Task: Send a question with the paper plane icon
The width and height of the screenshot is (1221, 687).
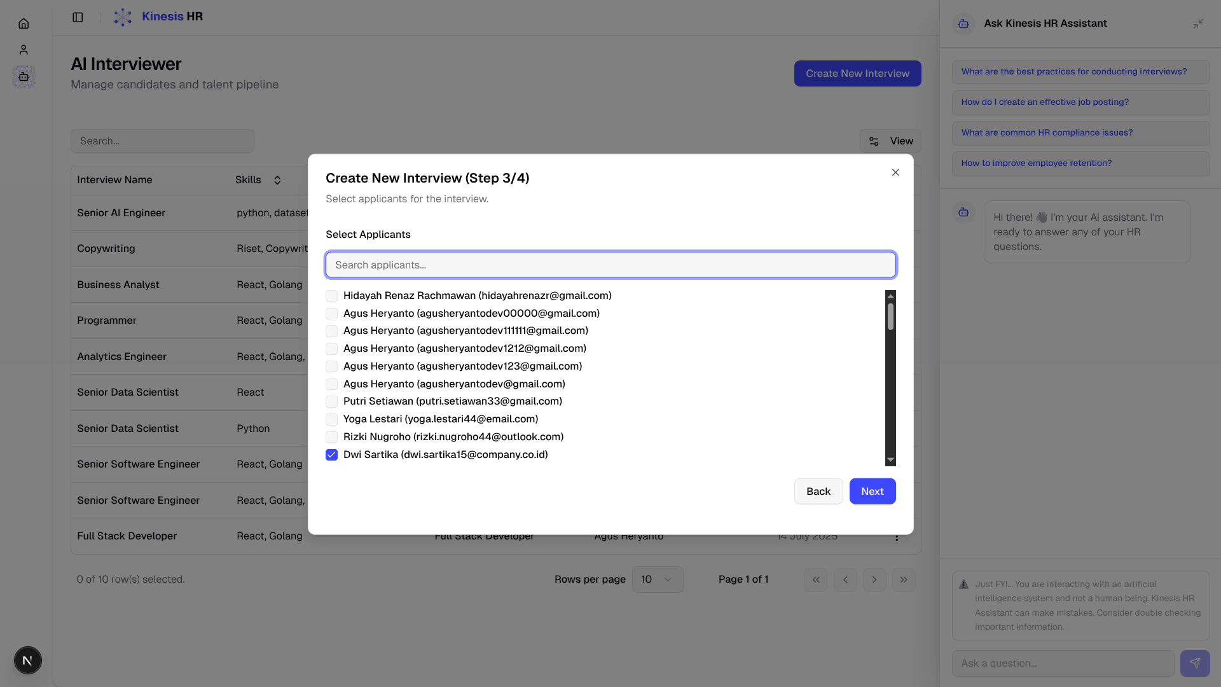Action: pos(1196,663)
